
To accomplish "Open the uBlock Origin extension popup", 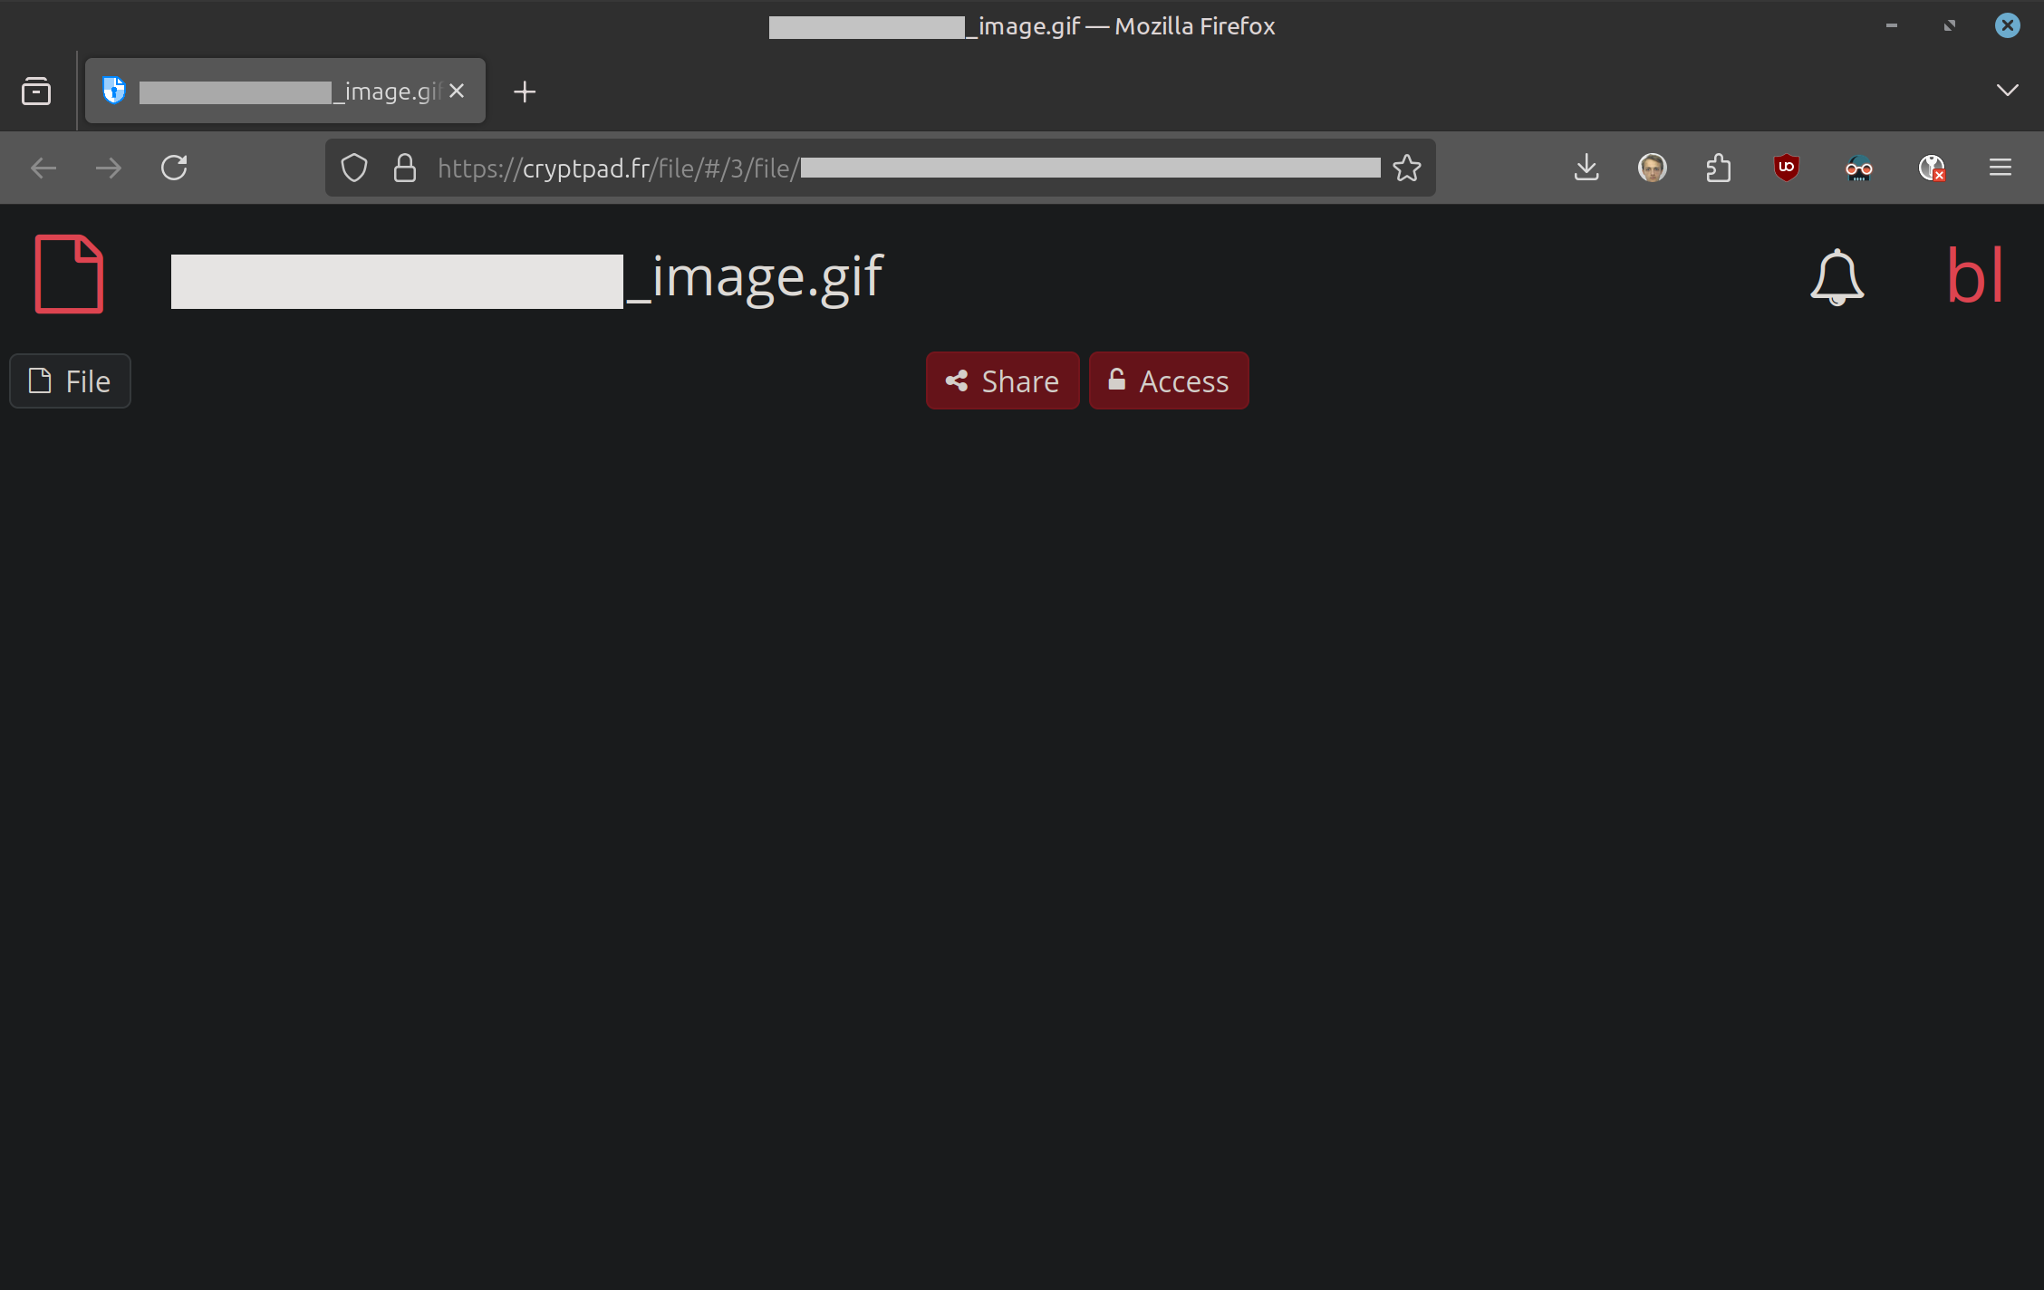I will pos(1786,168).
